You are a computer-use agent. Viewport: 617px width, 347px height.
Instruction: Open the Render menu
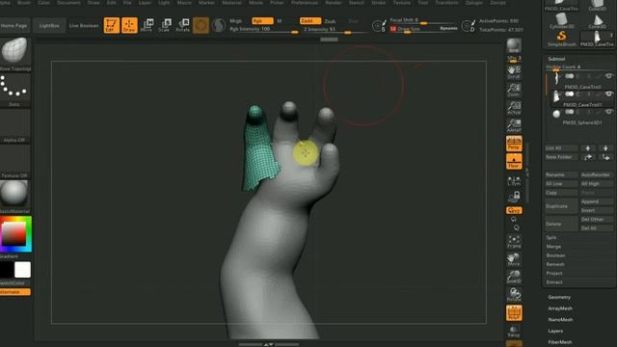334,3
